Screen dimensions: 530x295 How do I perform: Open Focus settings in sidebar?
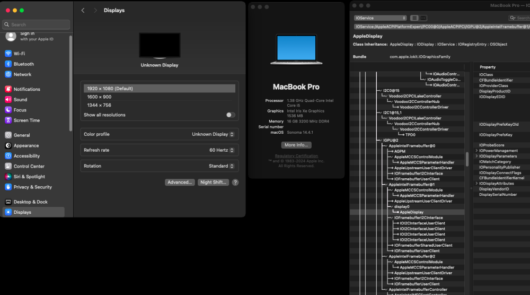coord(20,110)
